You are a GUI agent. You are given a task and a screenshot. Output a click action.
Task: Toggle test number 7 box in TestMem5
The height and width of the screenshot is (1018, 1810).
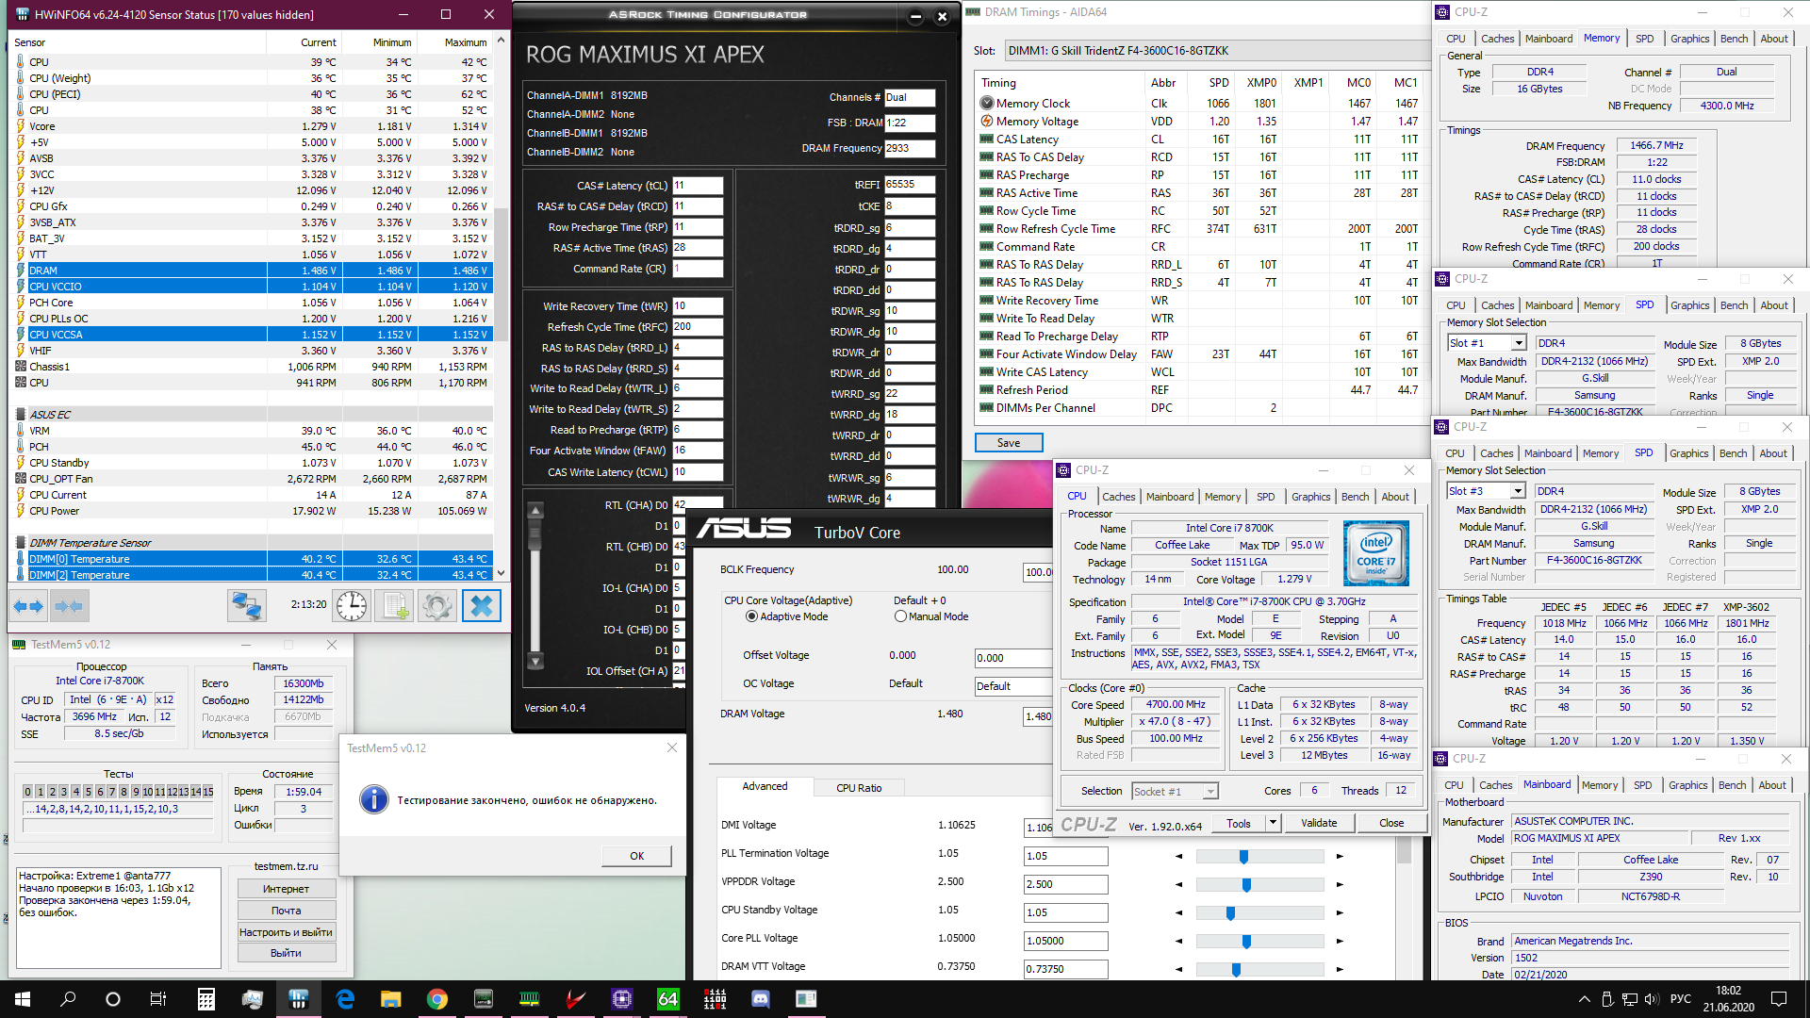(x=111, y=792)
